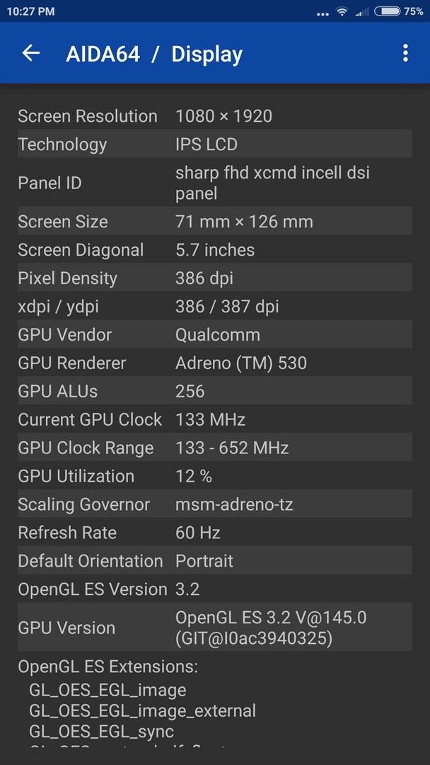Screen dimensions: 430x765
Task: Tap the battery indicator icon
Action: point(387,11)
